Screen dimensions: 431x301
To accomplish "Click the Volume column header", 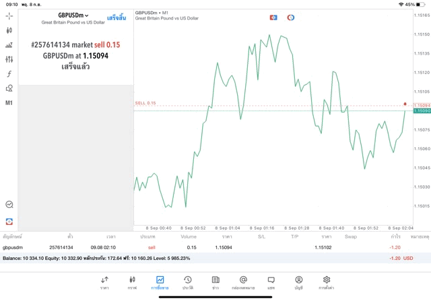I will click(189, 236).
